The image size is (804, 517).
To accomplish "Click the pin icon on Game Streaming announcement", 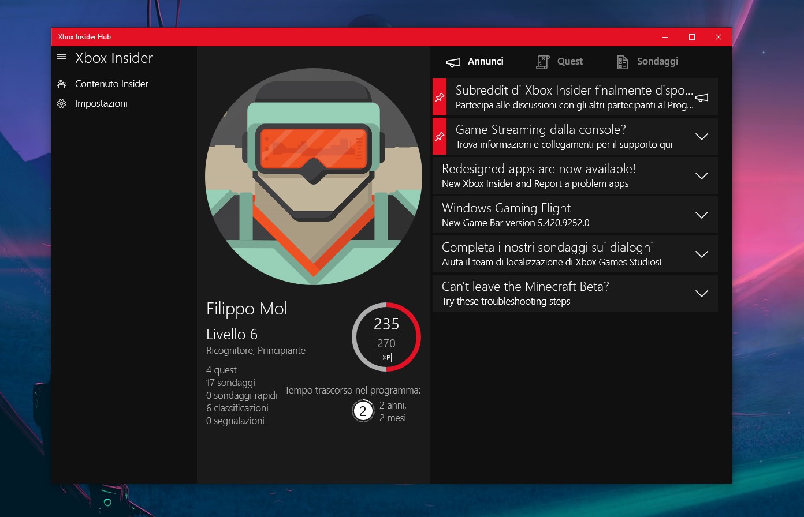I will coord(440,136).
